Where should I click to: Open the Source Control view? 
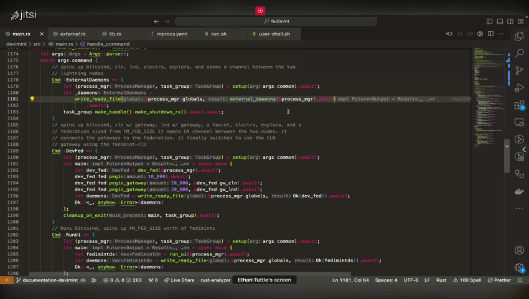pyautogui.click(x=519, y=71)
